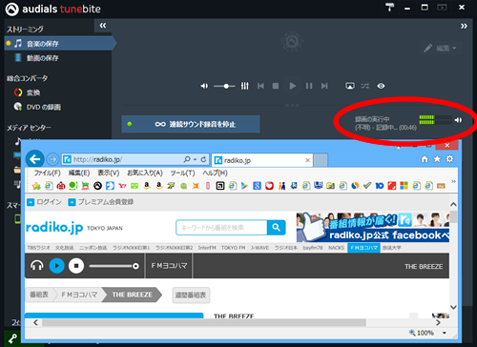The image size is (477, 347).
Task: Click the vertical scrollbar down arrow
Action: (453, 307)
